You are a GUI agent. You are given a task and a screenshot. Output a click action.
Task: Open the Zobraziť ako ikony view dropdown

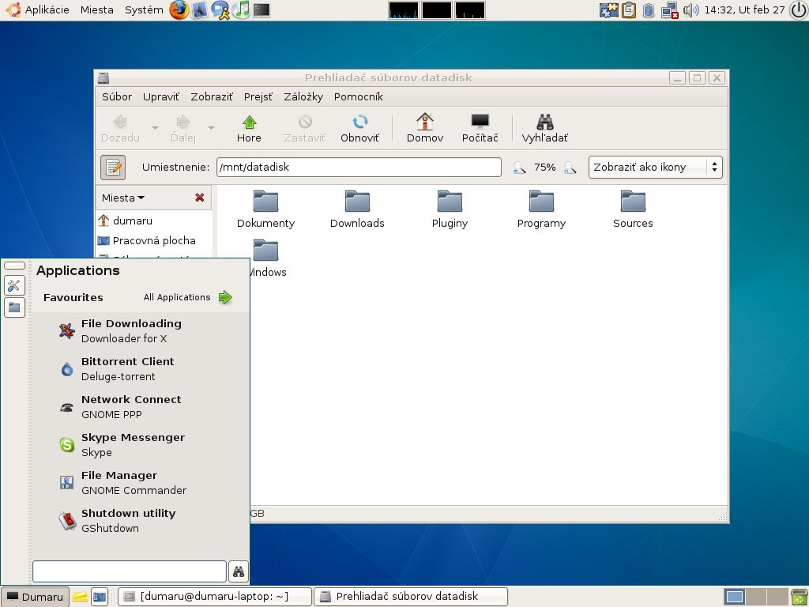tap(655, 168)
